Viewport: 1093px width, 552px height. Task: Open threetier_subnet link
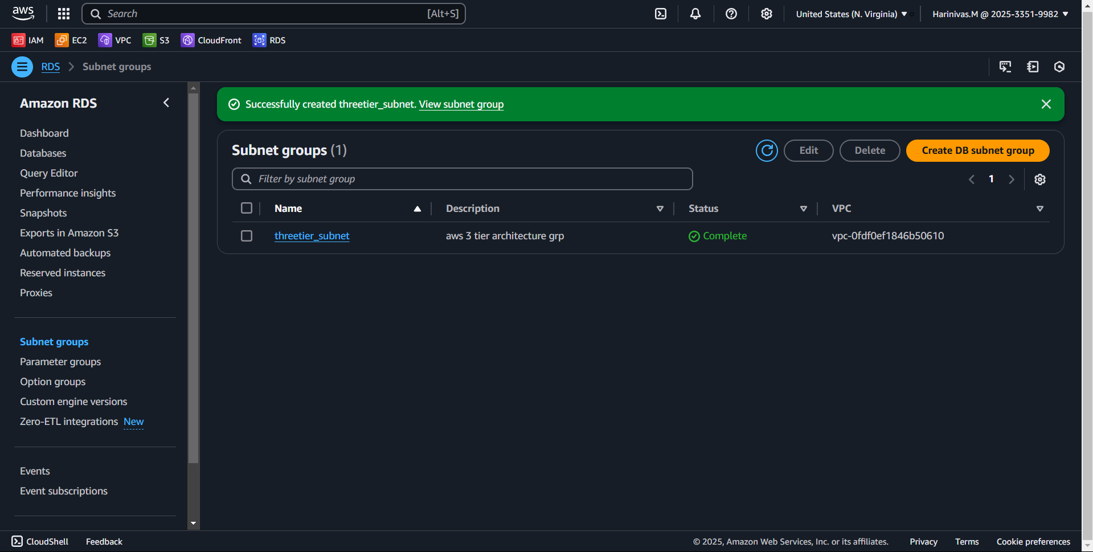tap(312, 236)
